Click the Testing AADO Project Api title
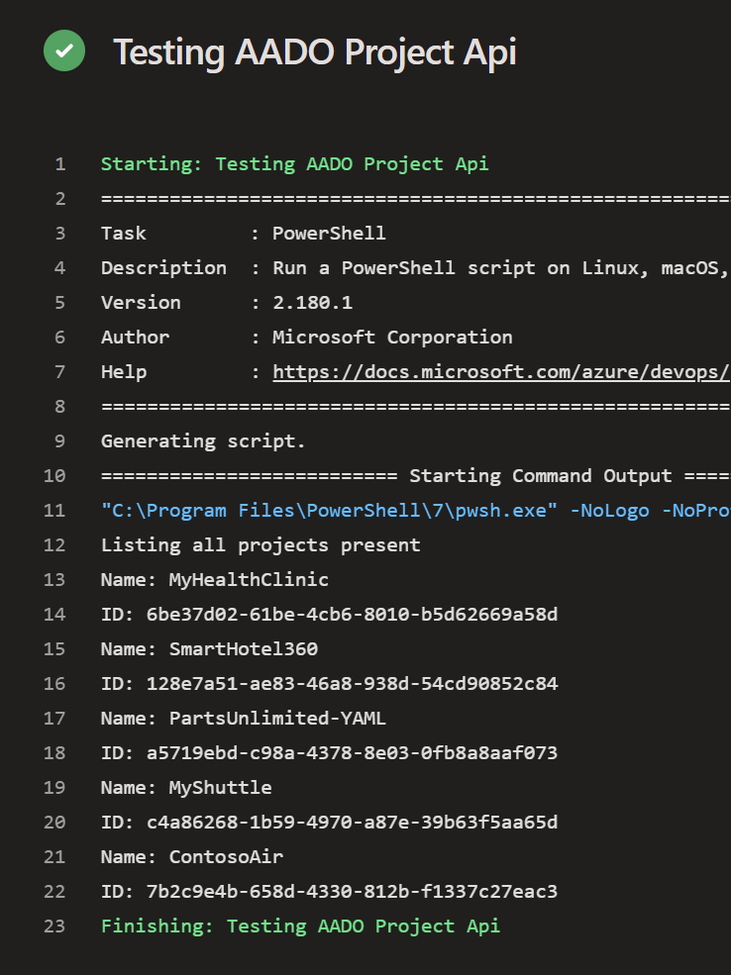 coord(315,51)
